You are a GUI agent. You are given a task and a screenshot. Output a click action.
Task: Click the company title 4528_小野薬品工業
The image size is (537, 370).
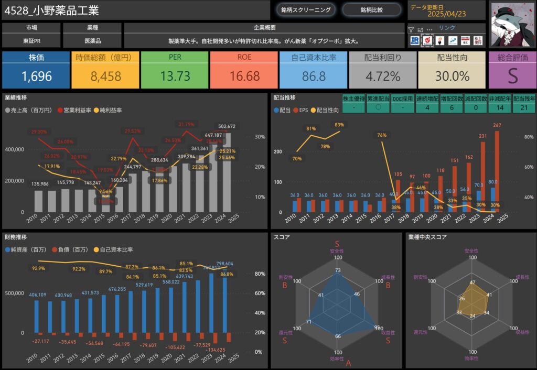[x=52, y=10]
